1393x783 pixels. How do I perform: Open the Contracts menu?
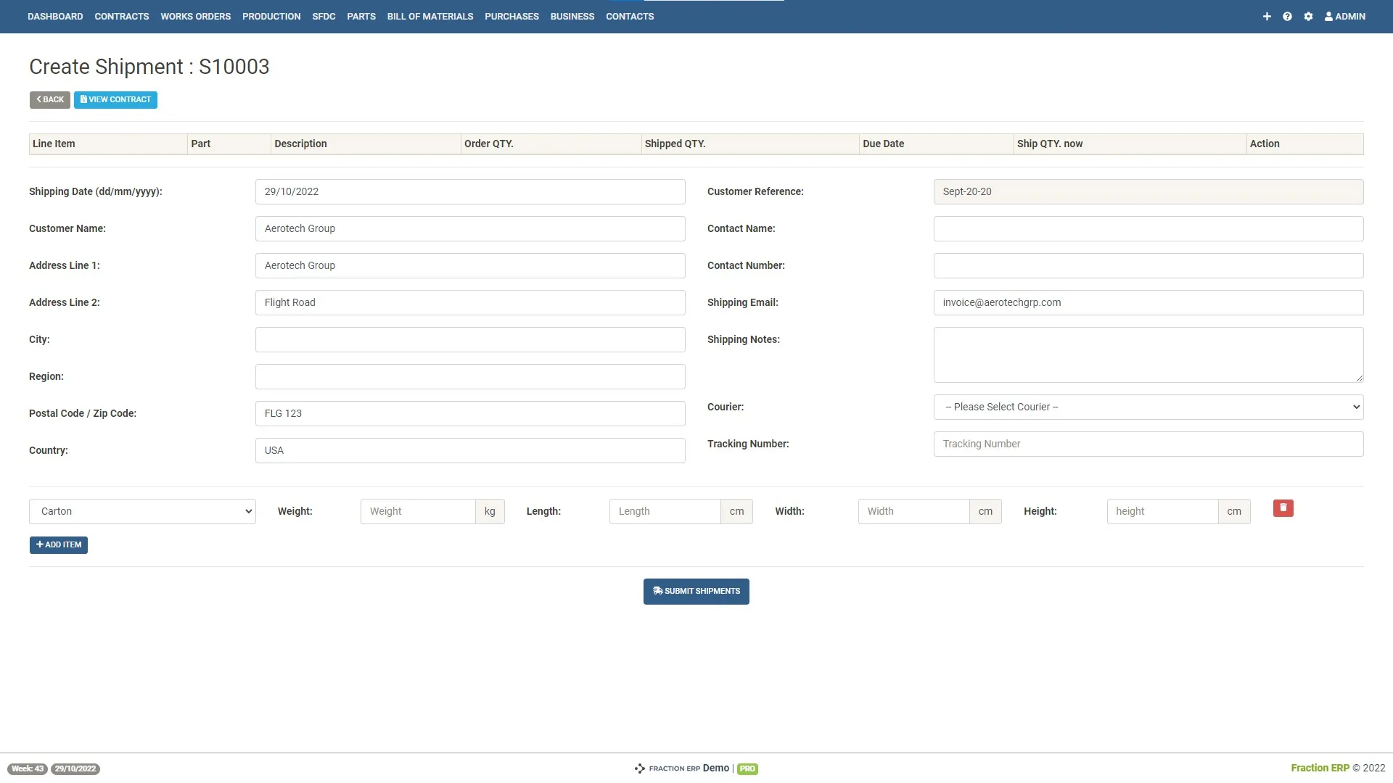121,16
